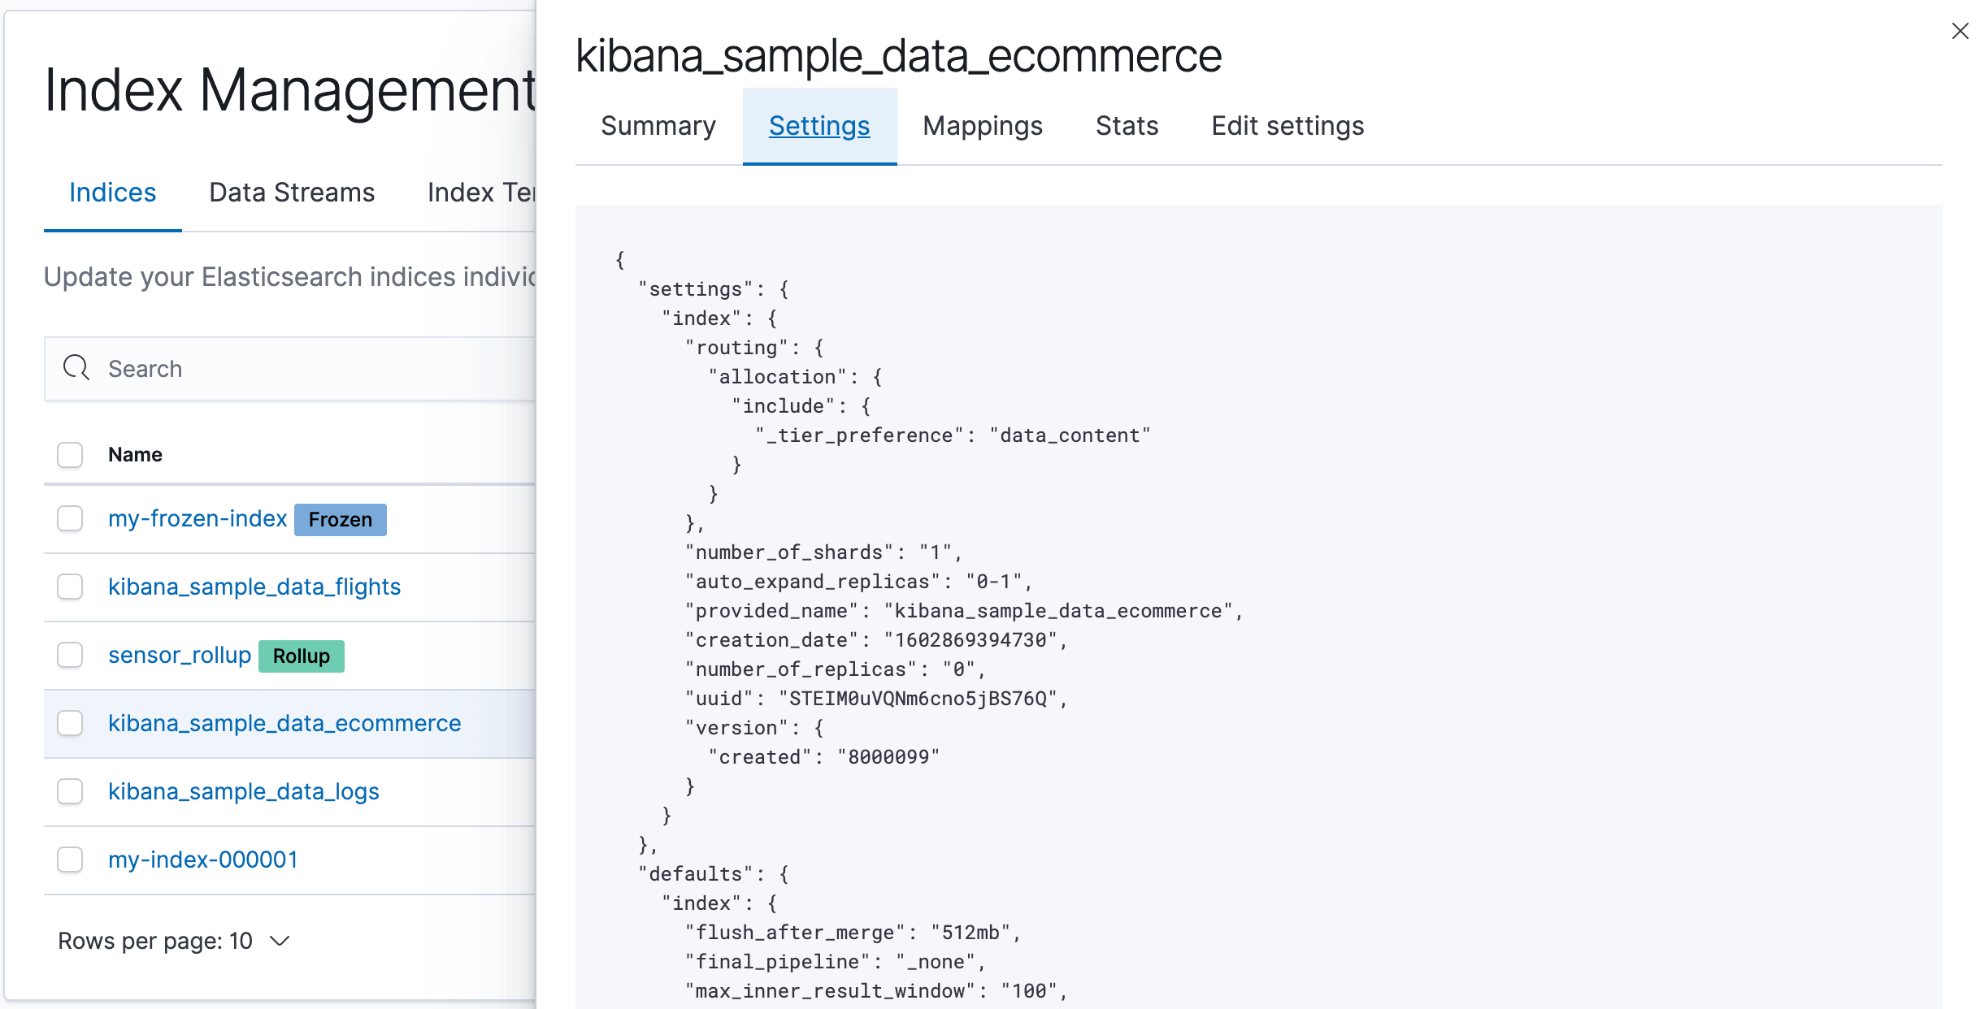Click the "uuid" setting line

tap(876, 699)
